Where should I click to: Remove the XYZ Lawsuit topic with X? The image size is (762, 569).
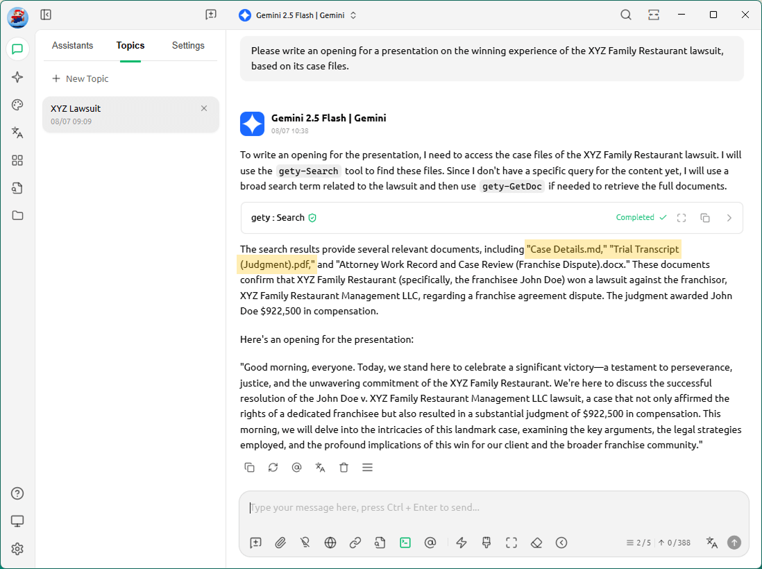click(204, 108)
